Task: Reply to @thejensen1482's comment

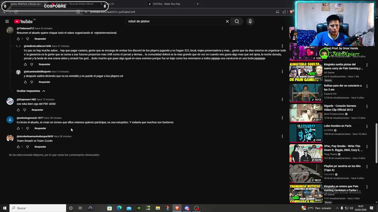Action: click(37, 110)
